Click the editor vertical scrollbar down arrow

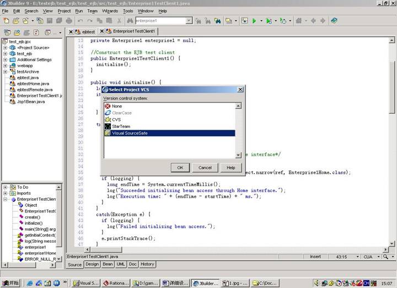click(x=391, y=244)
